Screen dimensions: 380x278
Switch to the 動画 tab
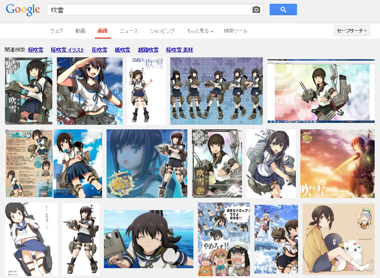tap(80, 31)
